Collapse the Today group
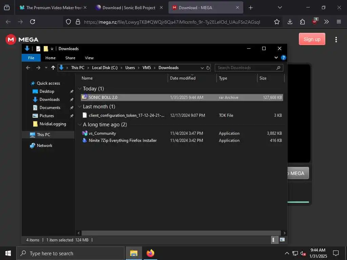 coord(80,89)
